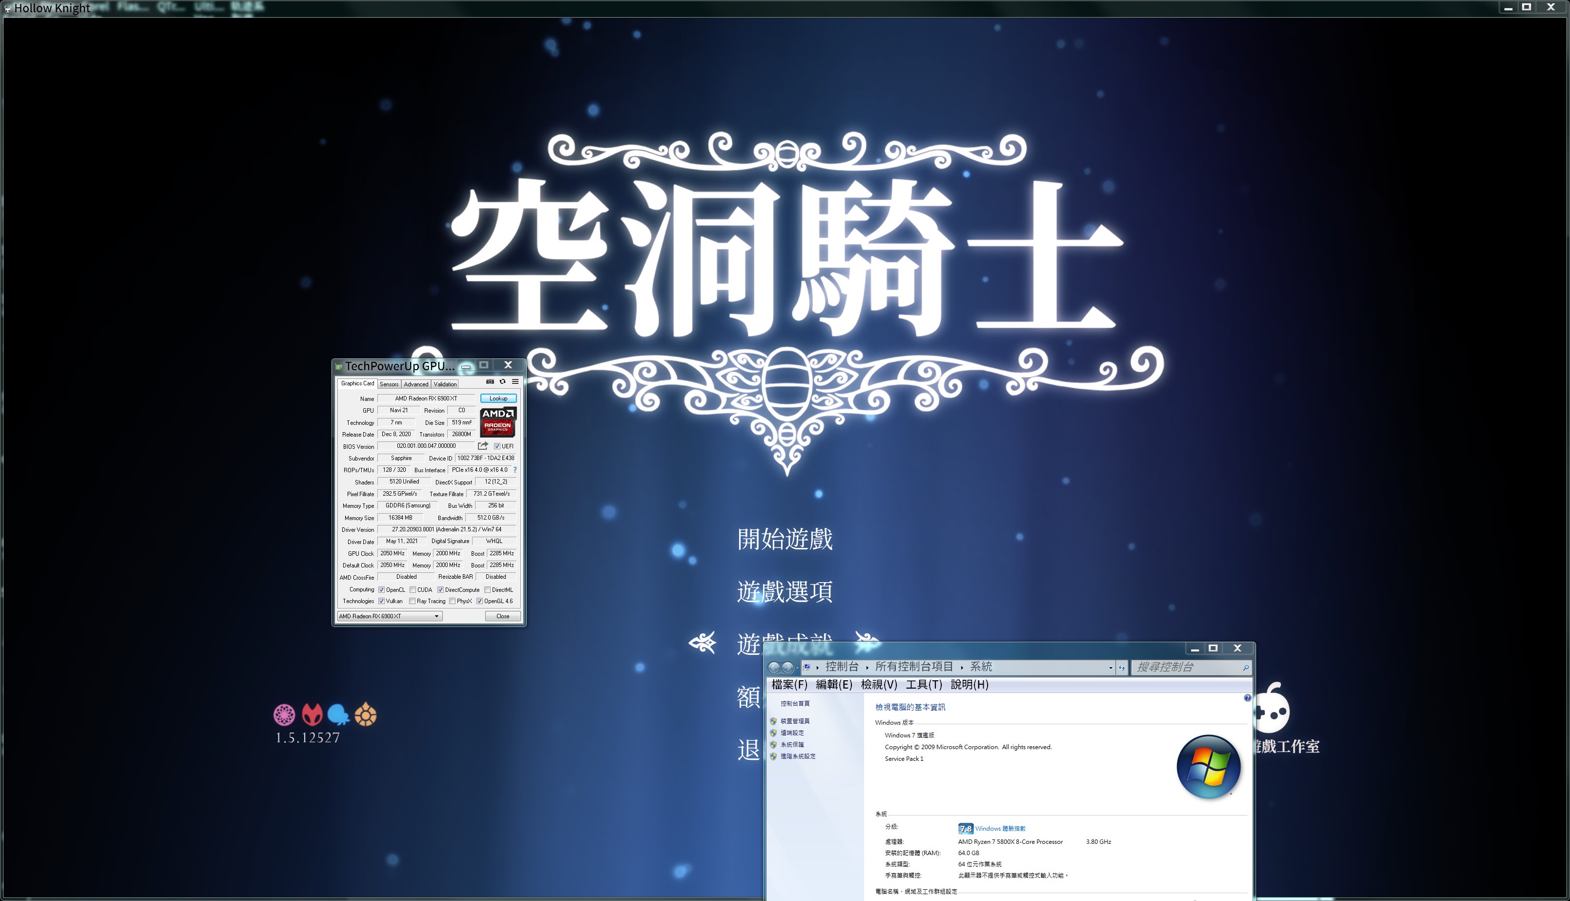Open the 工具(T) menu
The width and height of the screenshot is (1570, 901).
(x=923, y=684)
